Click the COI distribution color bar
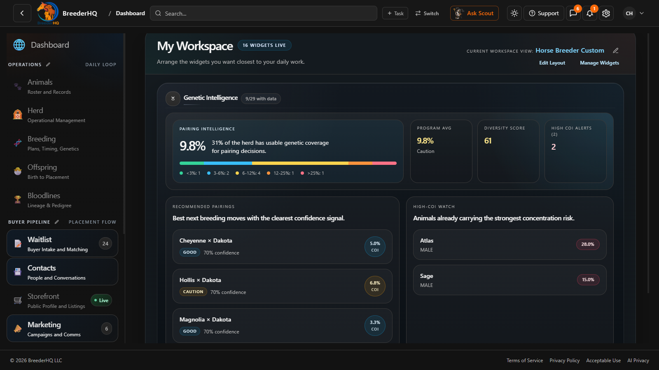Viewport: 659px width, 370px height. (x=288, y=163)
